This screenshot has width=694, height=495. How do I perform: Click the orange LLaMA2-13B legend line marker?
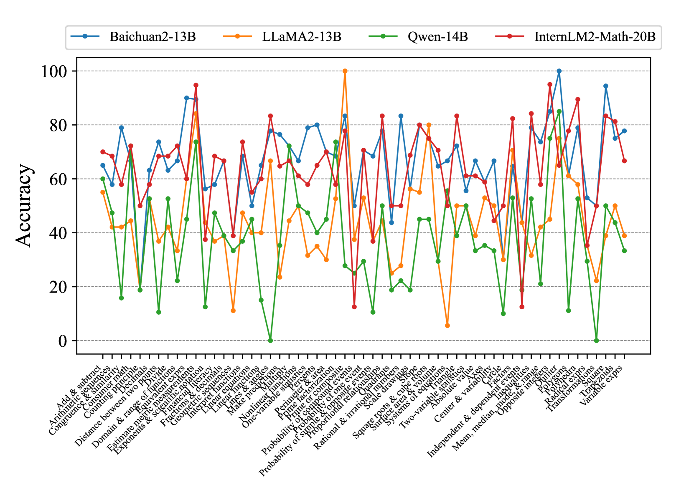238,37
